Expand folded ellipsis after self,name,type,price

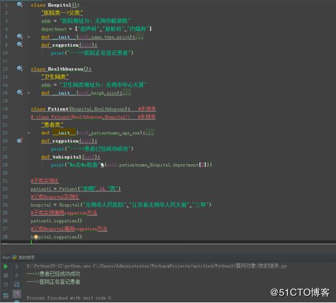point(139,37)
